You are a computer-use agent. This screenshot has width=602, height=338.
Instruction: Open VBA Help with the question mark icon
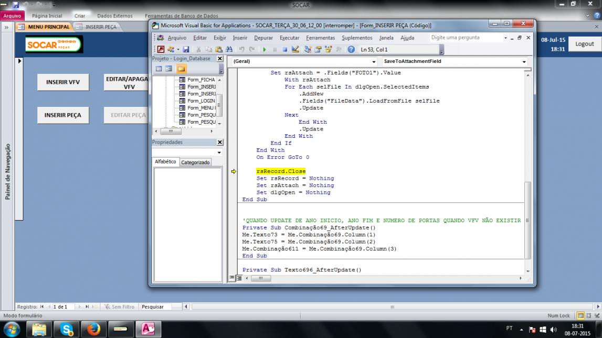click(351, 49)
